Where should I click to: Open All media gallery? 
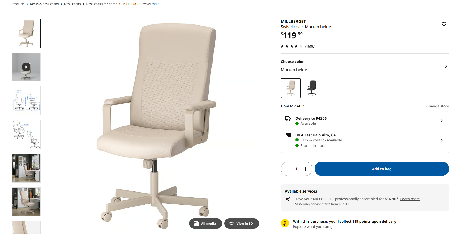point(205,223)
